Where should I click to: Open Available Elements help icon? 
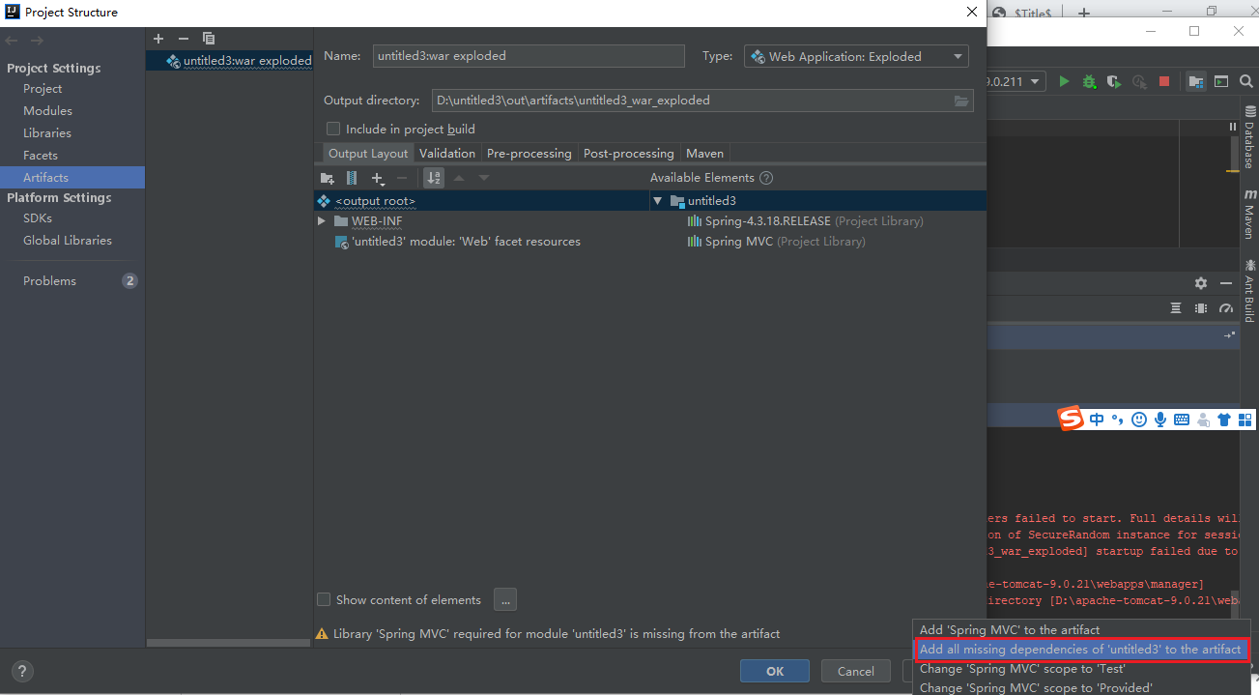(x=766, y=178)
